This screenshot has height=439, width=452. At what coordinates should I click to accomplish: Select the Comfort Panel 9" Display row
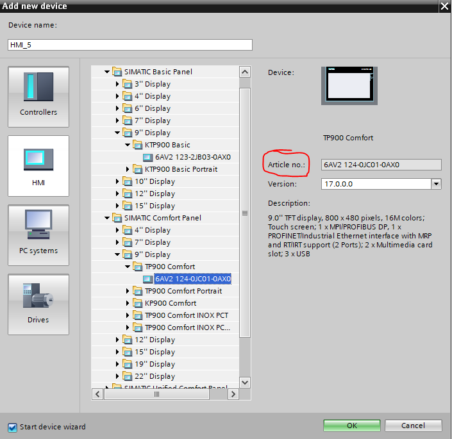(x=165, y=254)
